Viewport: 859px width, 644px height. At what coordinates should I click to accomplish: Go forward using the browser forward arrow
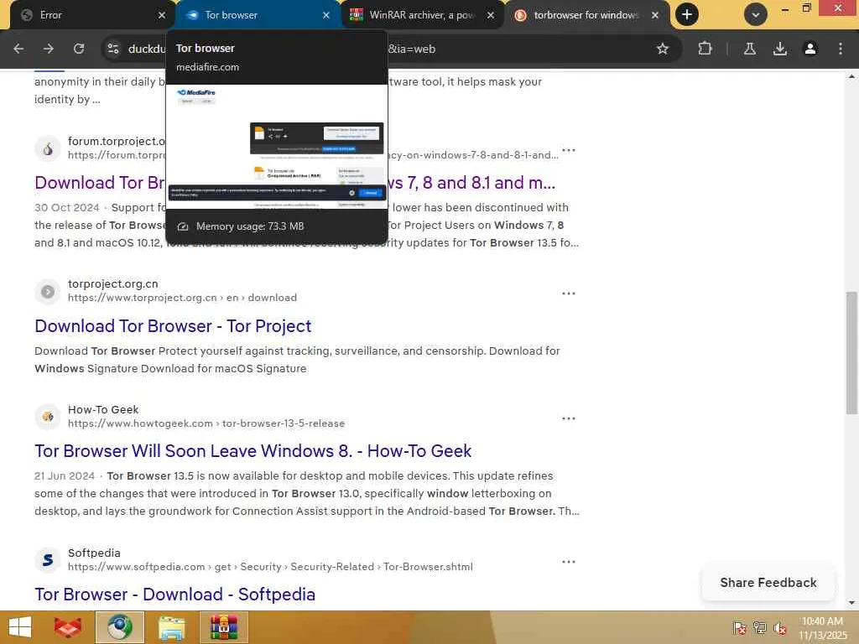coord(49,49)
